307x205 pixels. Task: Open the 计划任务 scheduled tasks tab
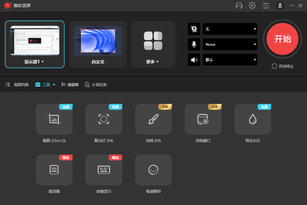[96, 85]
